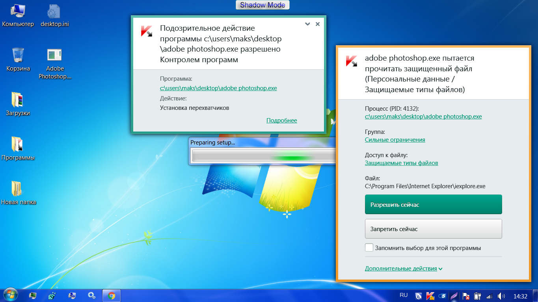Open the Программы folder icon
Screen dimensions: 538x302
point(18,149)
